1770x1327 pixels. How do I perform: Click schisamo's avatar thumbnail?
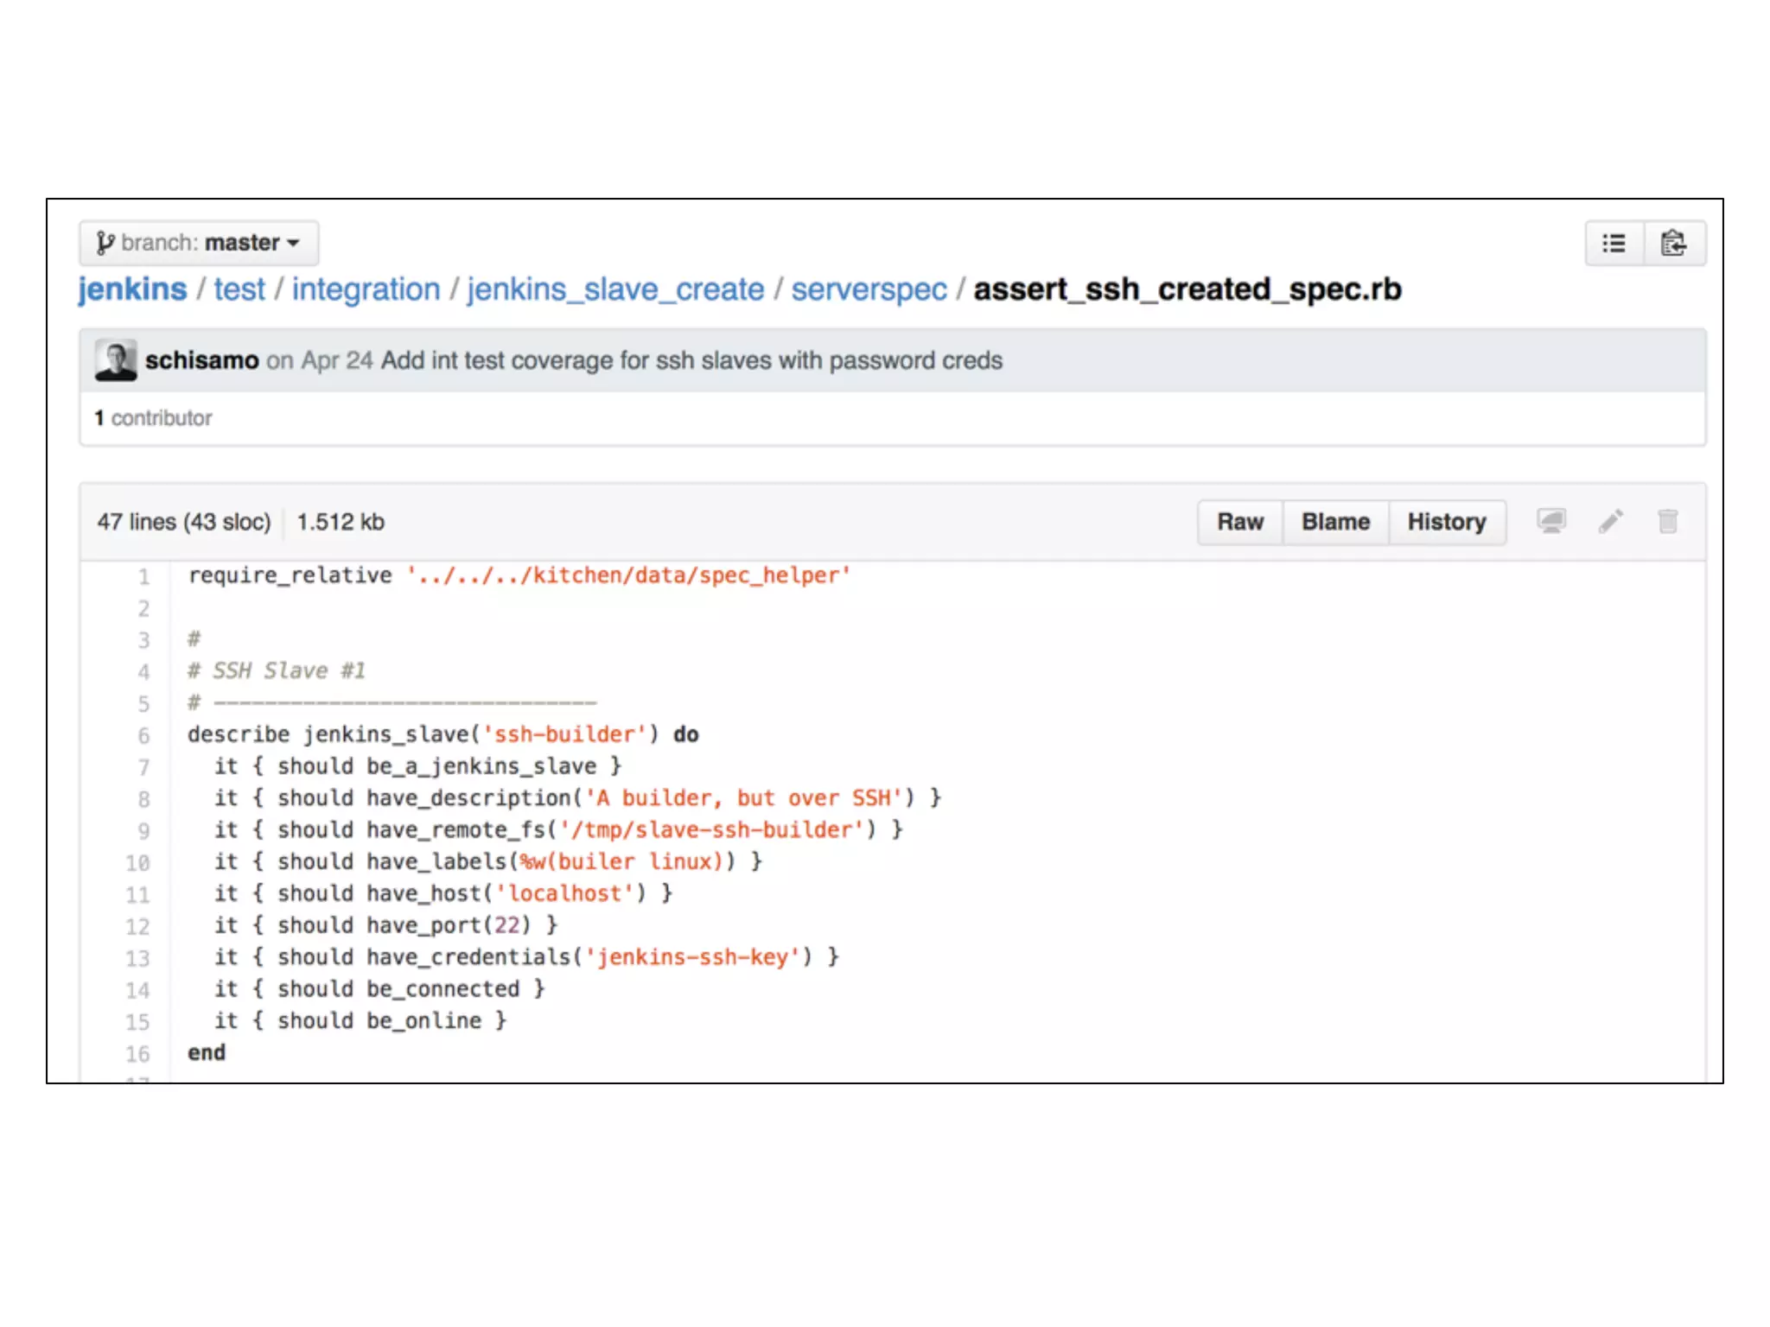pyautogui.click(x=116, y=359)
